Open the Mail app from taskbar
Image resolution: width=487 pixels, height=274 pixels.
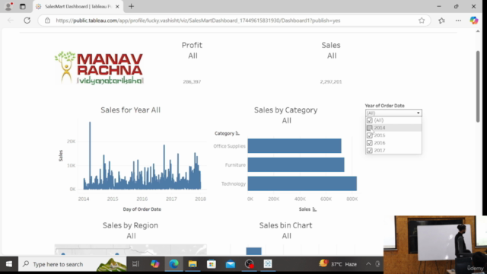point(230,264)
